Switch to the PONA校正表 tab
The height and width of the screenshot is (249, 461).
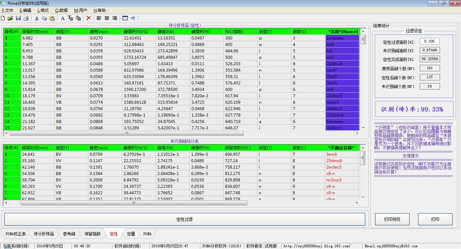tap(16, 234)
